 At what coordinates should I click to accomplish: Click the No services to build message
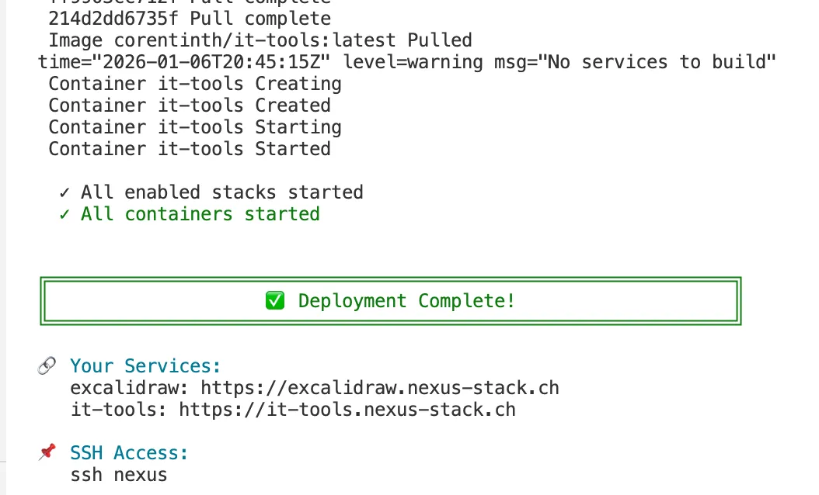662,62
